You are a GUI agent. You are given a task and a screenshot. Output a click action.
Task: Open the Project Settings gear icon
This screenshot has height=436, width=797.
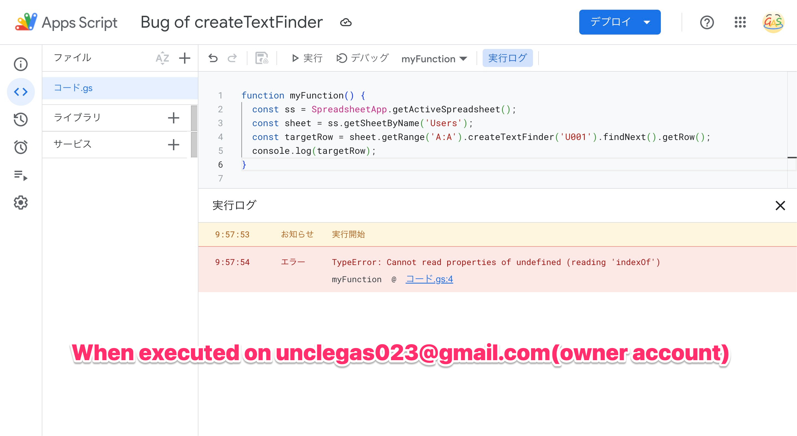tap(21, 203)
